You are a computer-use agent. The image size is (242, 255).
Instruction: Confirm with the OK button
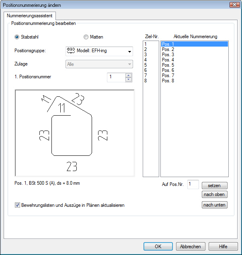[x=158, y=247]
